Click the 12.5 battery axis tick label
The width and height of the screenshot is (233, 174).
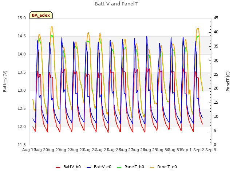click(22, 109)
